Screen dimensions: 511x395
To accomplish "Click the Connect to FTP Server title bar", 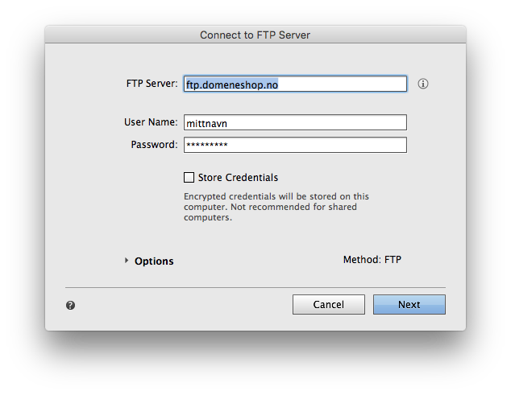I will [255, 35].
